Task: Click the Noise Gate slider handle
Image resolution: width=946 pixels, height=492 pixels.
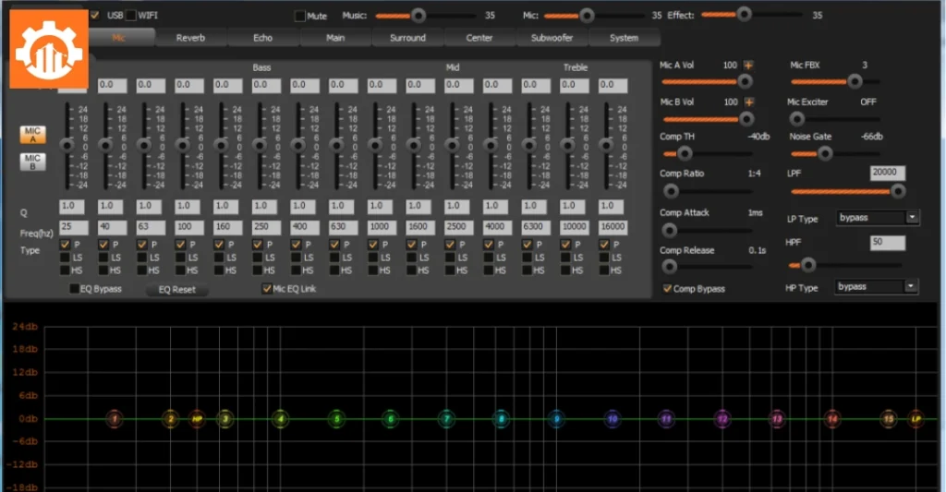Action: [824, 153]
